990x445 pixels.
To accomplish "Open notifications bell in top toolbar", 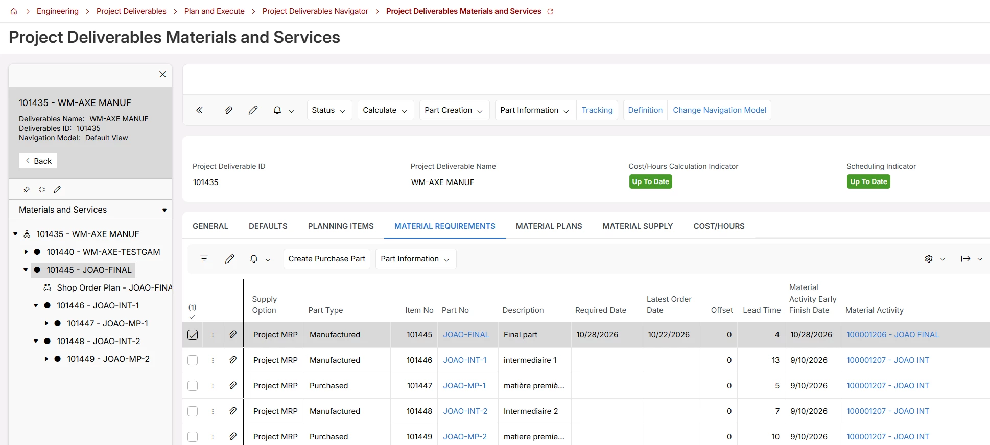I will (277, 110).
